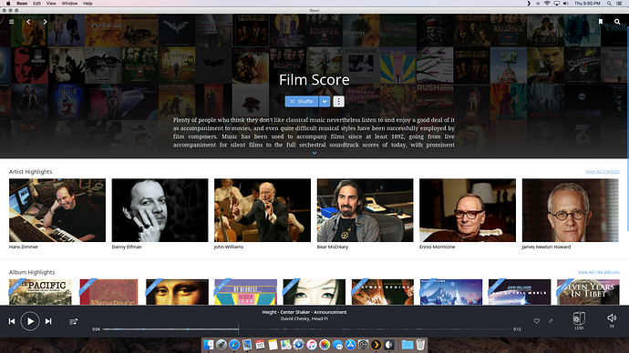Open bookmarks via the bookmark icon

coord(601,22)
